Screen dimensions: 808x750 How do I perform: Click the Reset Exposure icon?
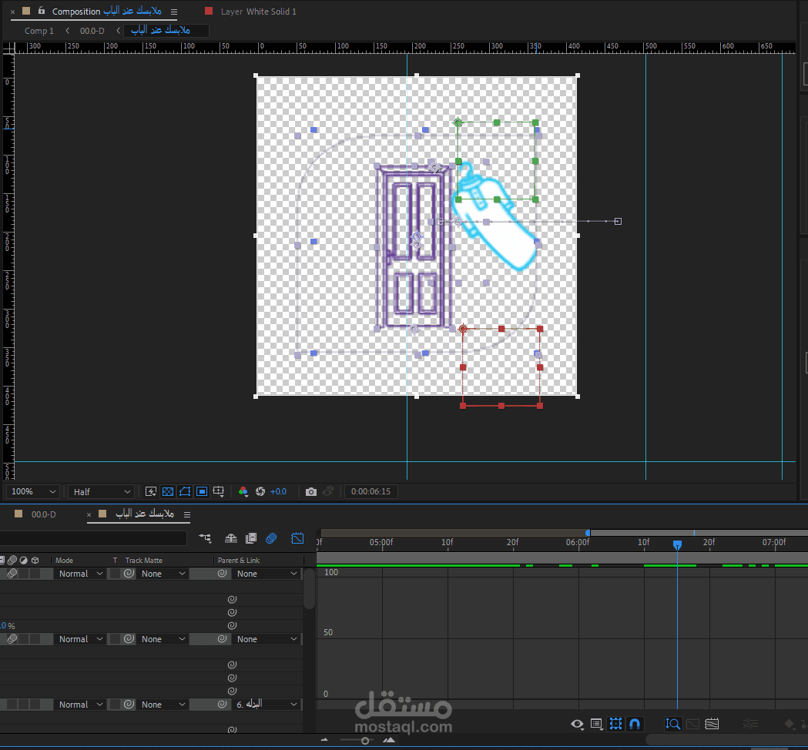click(x=260, y=491)
